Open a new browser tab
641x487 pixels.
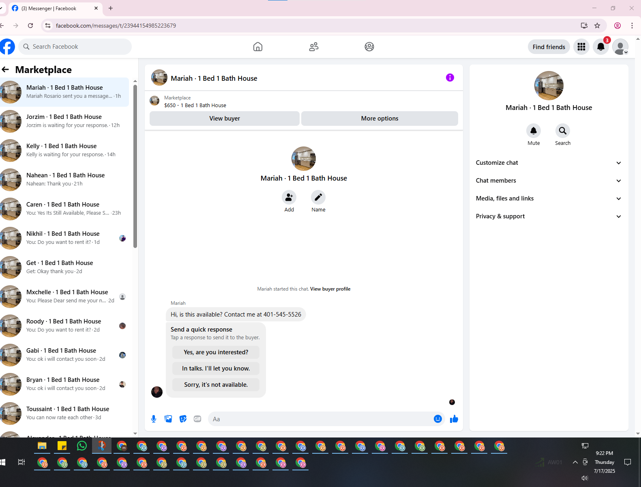coord(111,8)
